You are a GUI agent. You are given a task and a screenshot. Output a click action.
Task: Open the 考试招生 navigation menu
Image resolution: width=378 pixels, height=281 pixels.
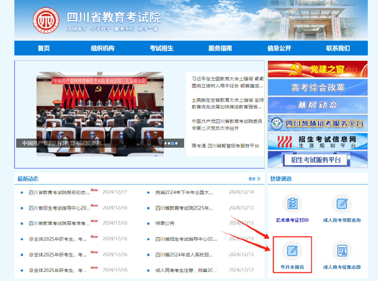pos(161,48)
